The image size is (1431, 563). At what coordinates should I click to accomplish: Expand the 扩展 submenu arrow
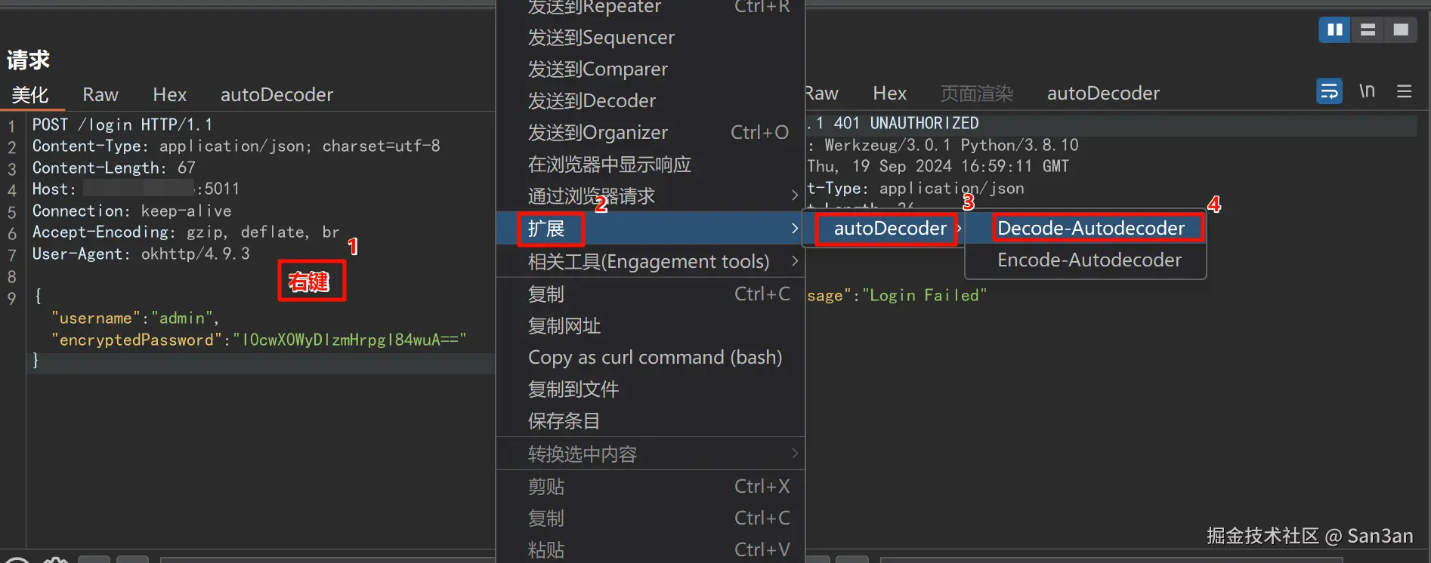[794, 228]
